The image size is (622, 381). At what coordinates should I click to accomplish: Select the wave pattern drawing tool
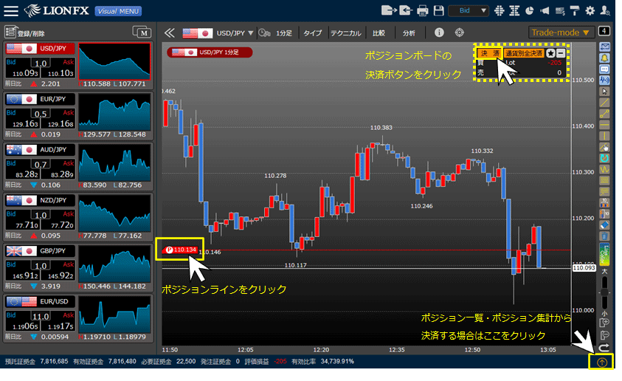[x=604, y=170]
